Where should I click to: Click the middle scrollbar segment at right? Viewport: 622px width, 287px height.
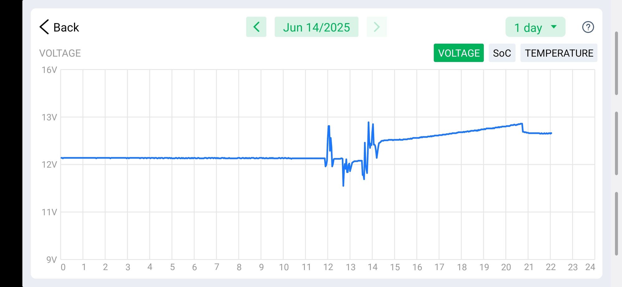click(x=616, y=143)
